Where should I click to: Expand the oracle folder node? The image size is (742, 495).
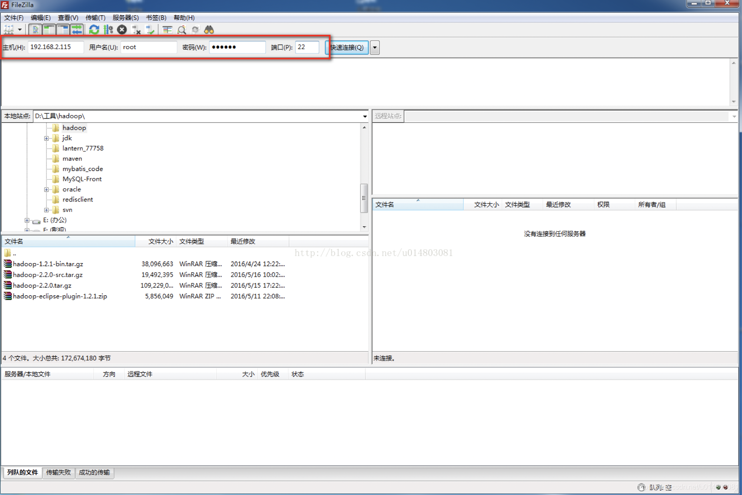pyautogui.click(x=46, y=189)
